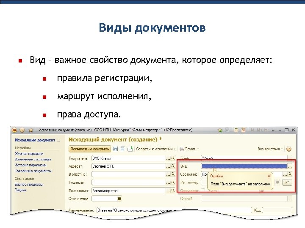Click the 'В ответ на' input field
This screenshot has height=228, width=305.
pyautogui.click(x=128, y=174)
